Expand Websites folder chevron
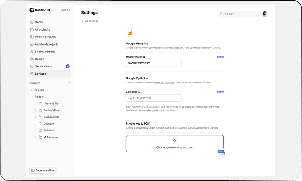Viewport: 302px width, 181px height. (35, 130)
